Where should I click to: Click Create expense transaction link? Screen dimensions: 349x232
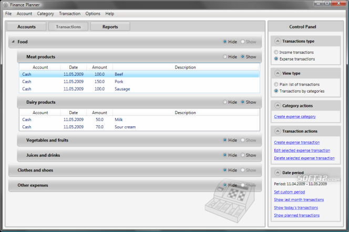296,143
